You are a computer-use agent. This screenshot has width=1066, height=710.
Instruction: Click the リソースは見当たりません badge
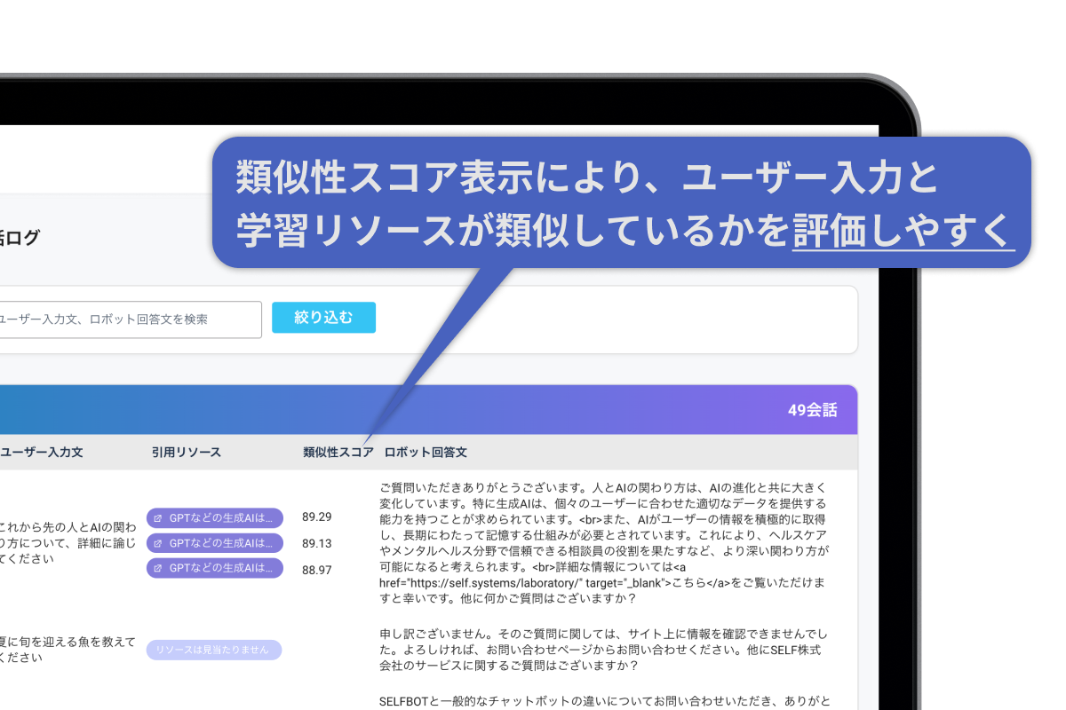point(213,650)
